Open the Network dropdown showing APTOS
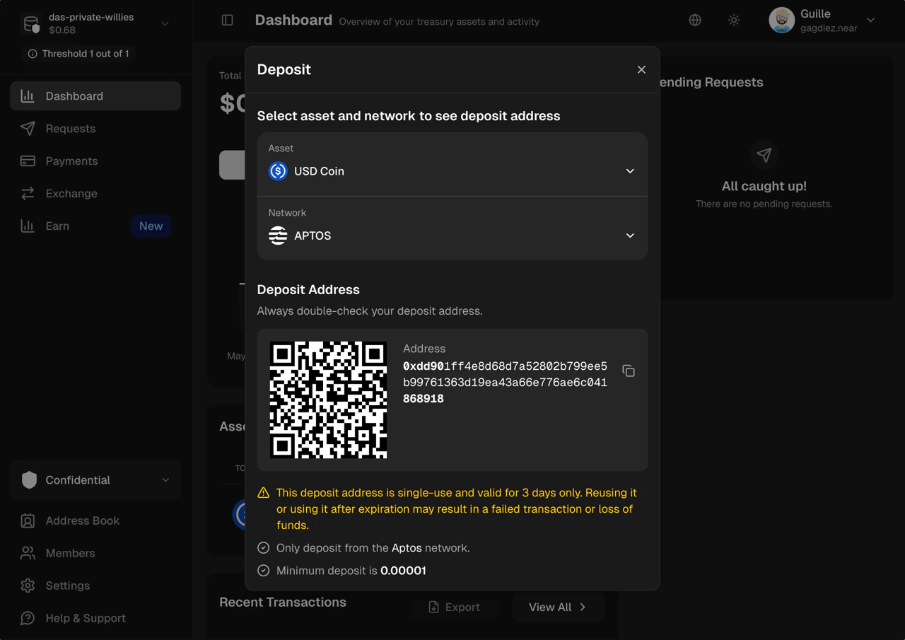Screen dimensions: 905x640 click(x=452, y=228)
